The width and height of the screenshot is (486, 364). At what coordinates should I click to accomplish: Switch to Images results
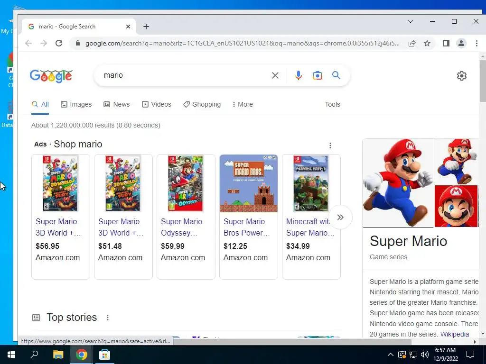point(76,104)
